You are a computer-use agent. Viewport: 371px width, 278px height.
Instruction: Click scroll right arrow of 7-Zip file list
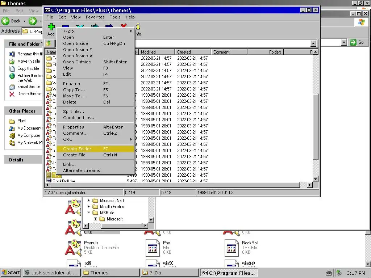coord(309,185)
